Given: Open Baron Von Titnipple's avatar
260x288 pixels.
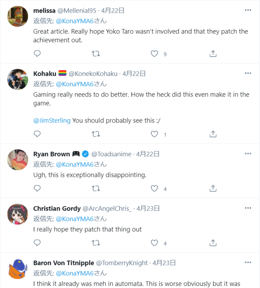Looking at the screenshot, I should tap(18, 269).
